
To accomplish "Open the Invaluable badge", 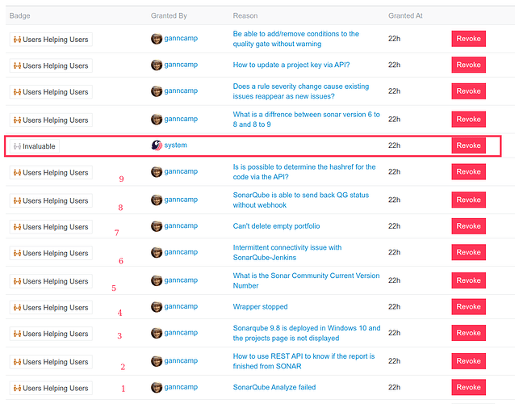I will click(35, 146).
